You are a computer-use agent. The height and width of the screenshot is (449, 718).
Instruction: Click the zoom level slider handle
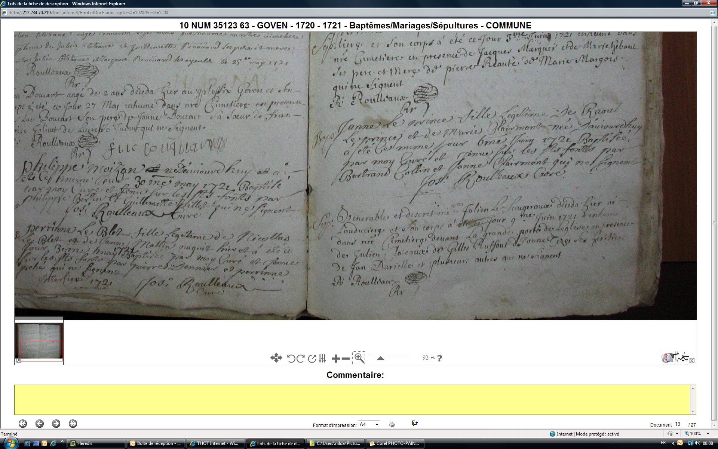click(x=380, y=358)
